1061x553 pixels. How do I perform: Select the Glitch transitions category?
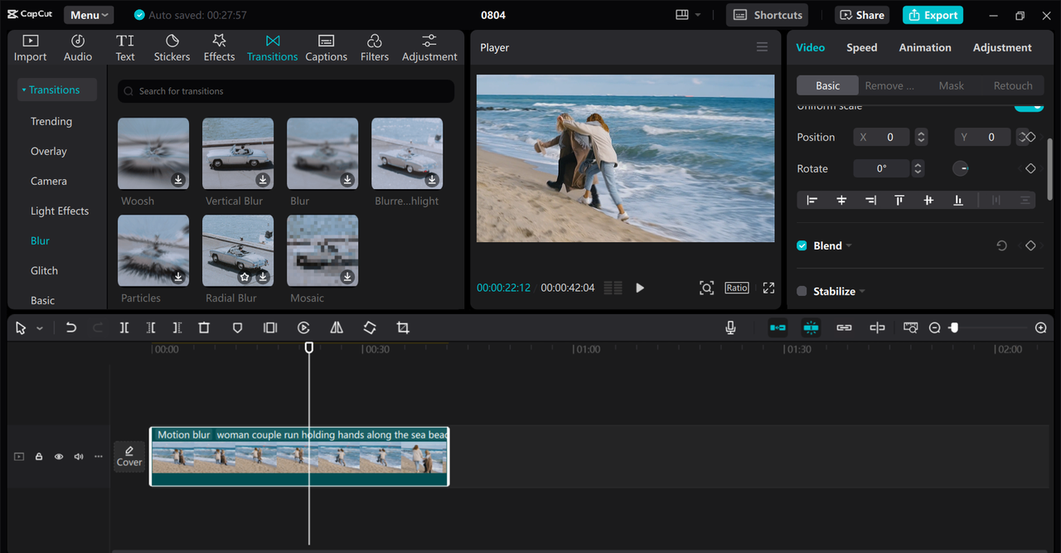44,270
